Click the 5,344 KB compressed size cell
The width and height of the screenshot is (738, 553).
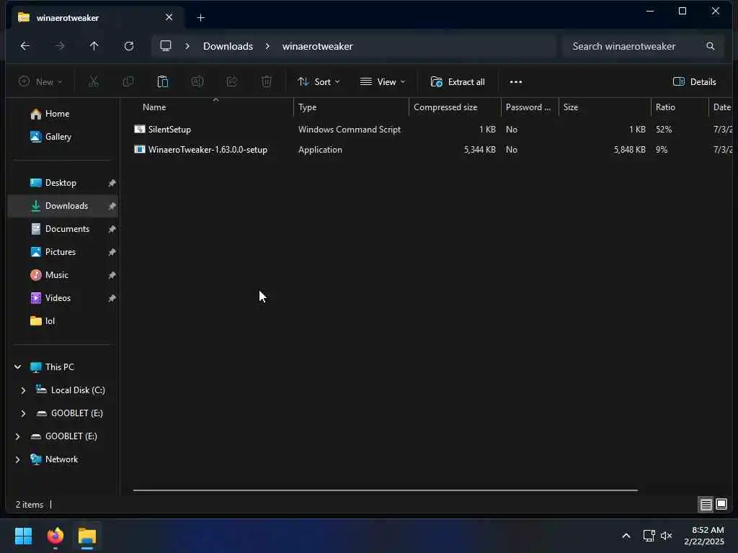(x=479, y=150)
